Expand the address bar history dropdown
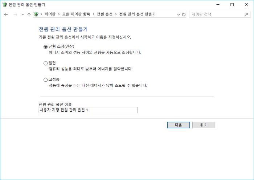This screenshot has height=180, width=254. point(179,14)
